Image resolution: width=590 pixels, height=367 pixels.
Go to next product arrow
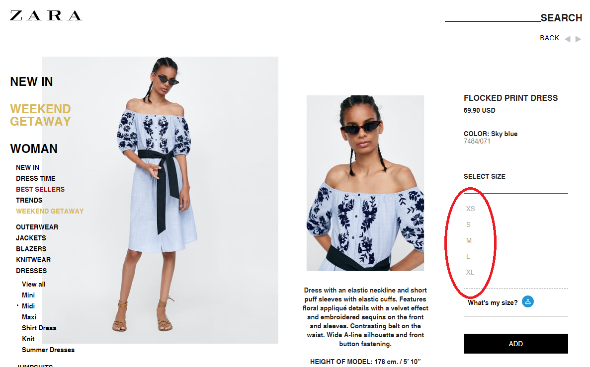pyautogui.click(x=579, y=39)
